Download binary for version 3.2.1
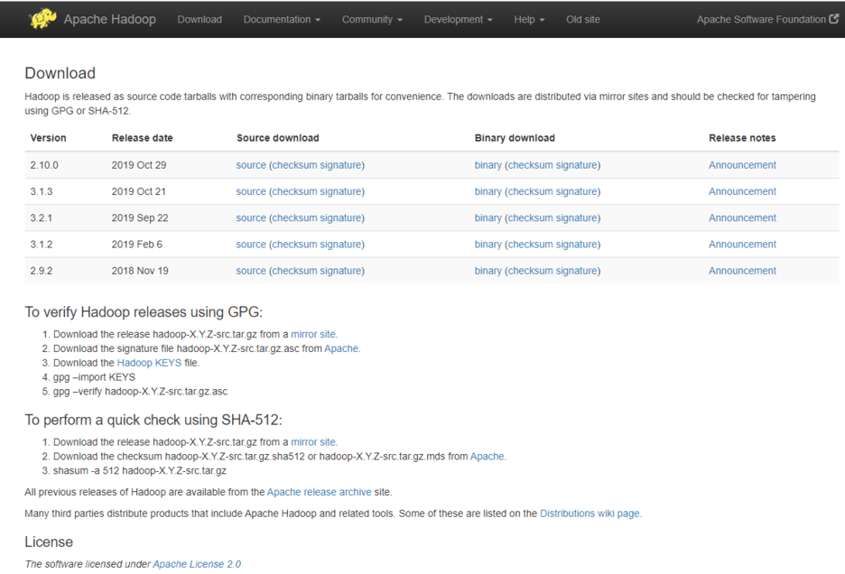845x574 pixels. tap(488, 218)
